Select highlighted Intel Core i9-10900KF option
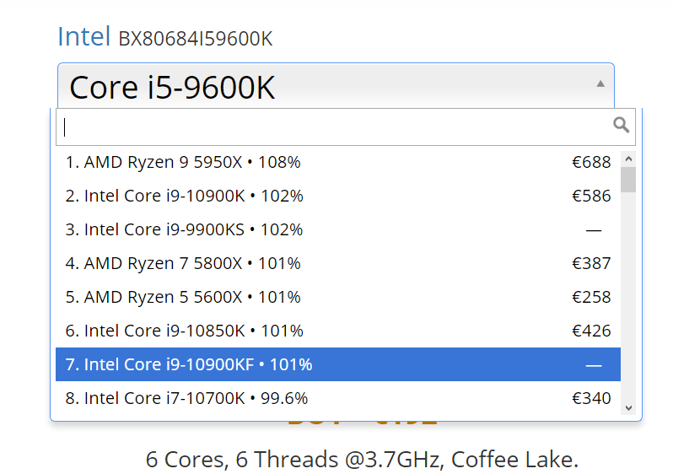Viewport: 673px width, 474px height. click(x=338, y=364)
